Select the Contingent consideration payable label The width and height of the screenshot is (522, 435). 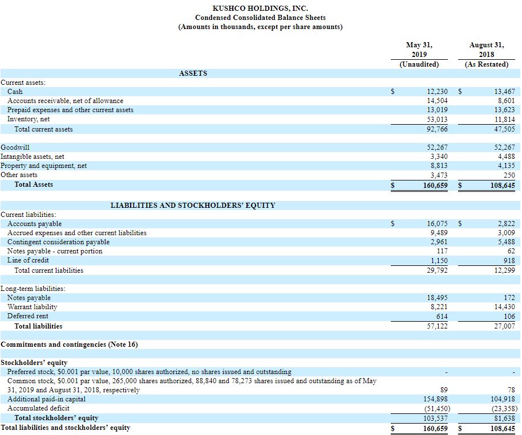click(58, 242)
